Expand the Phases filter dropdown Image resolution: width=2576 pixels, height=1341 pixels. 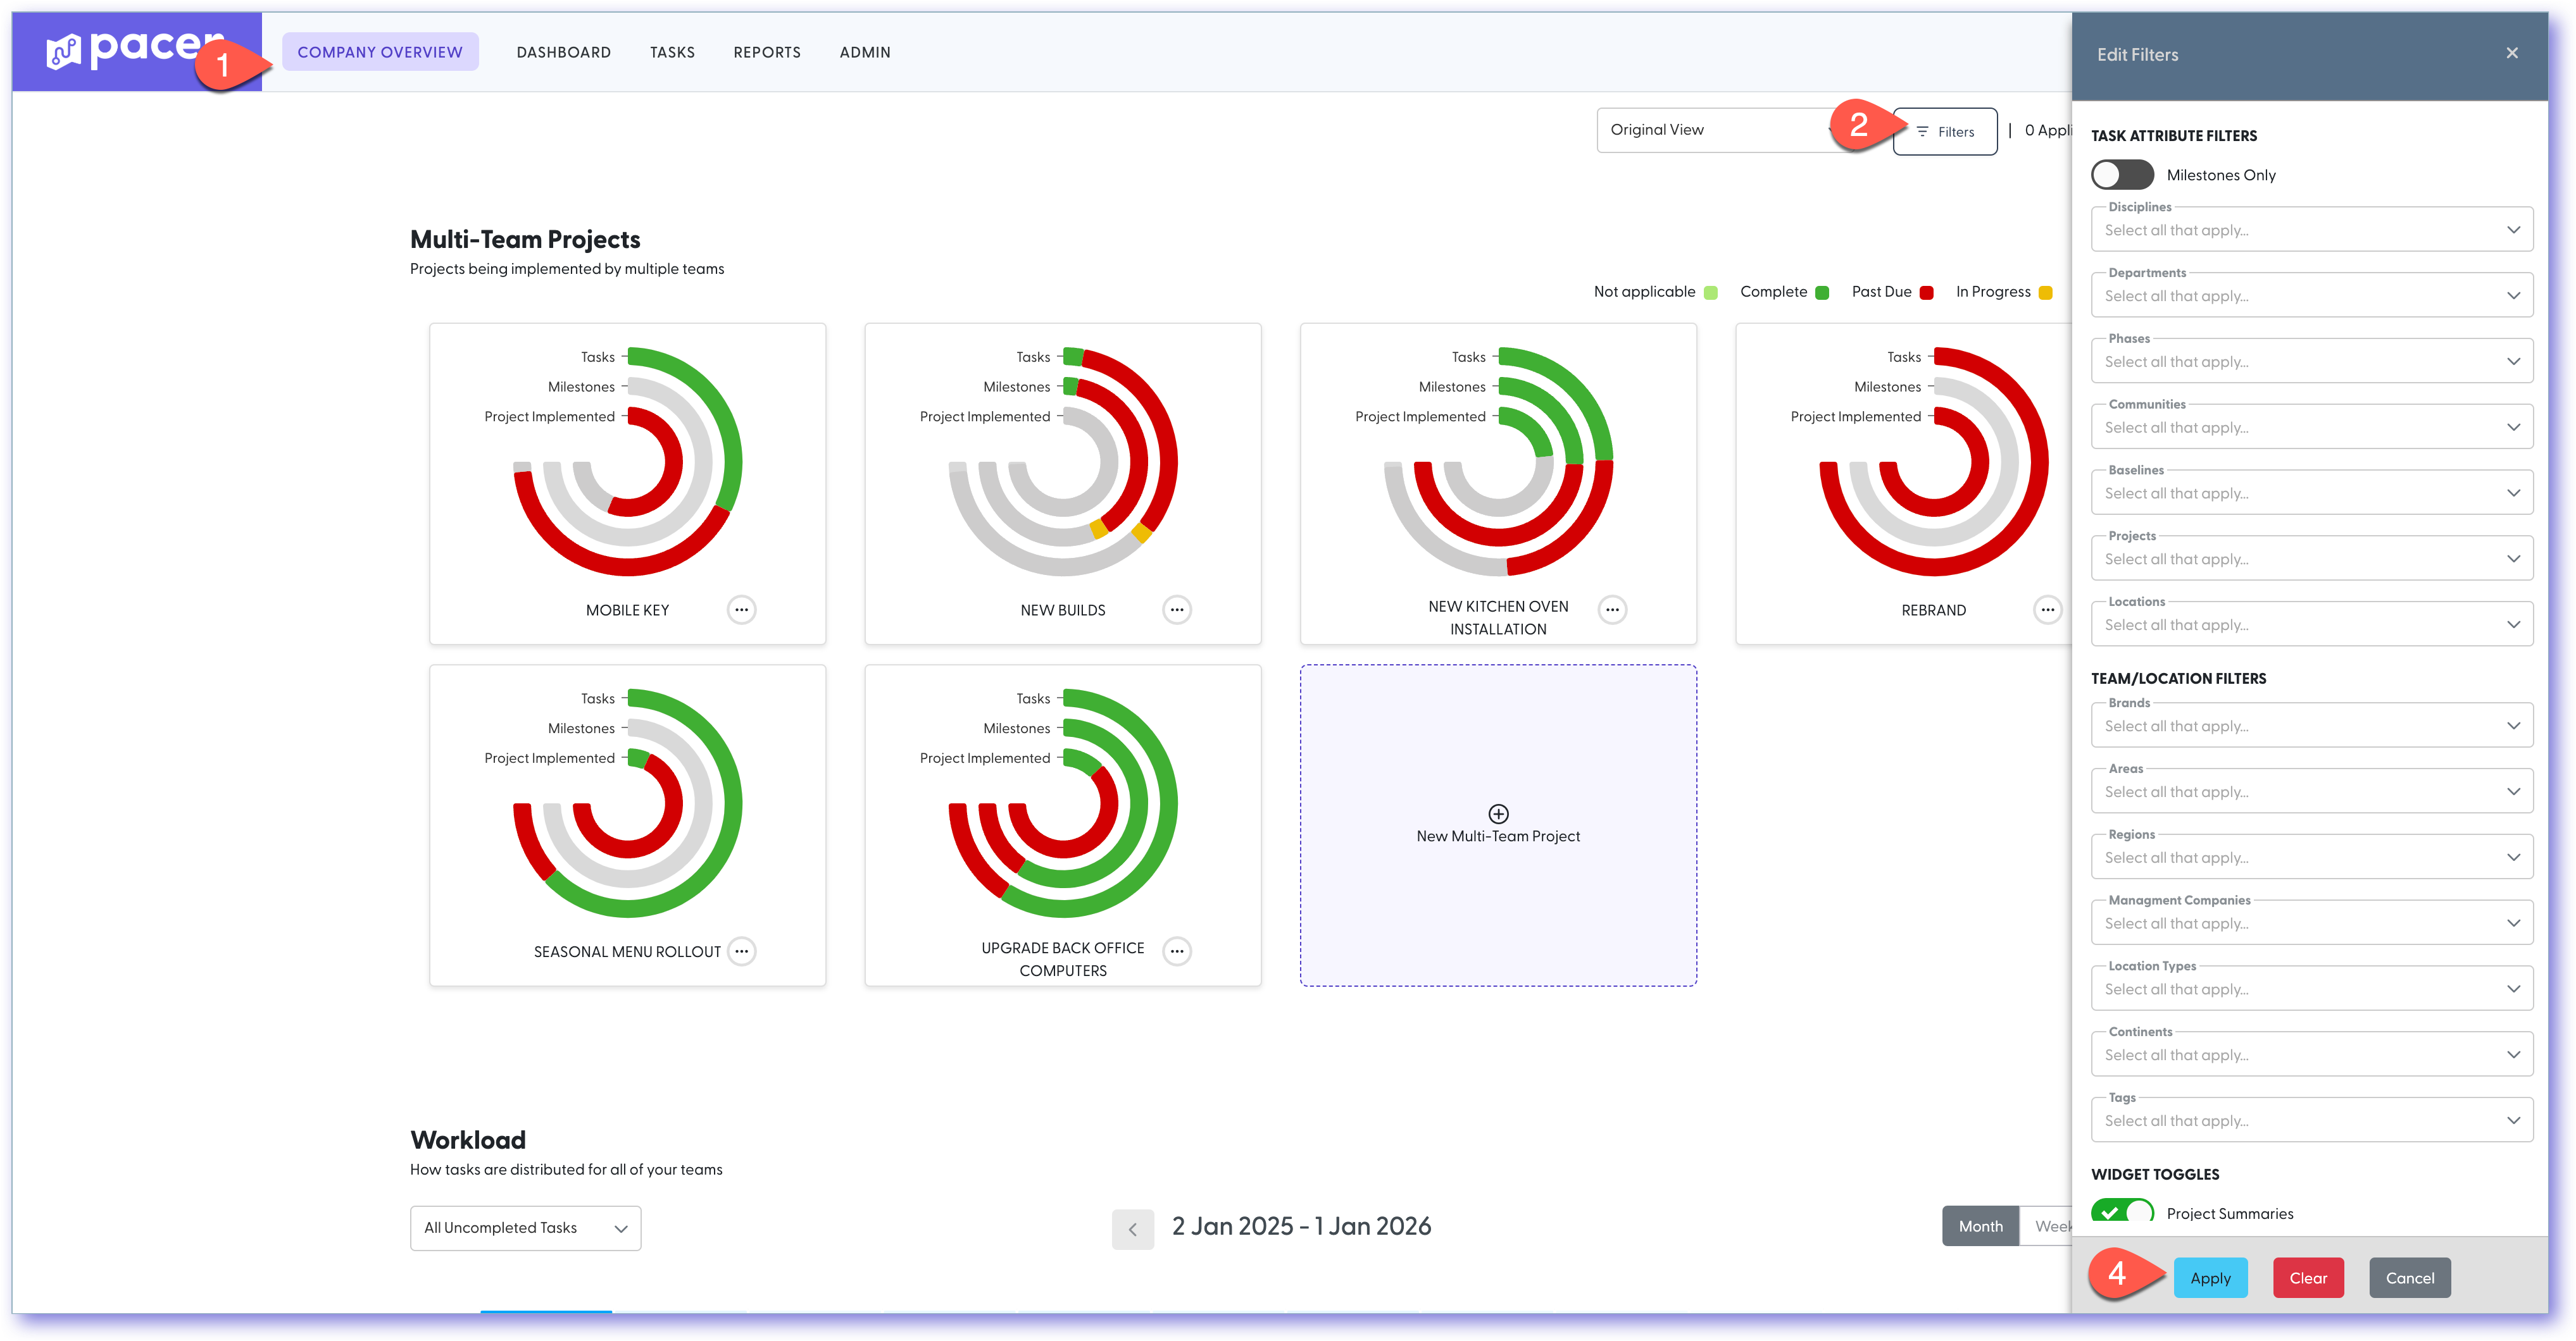pyautogui.click(x=2311, y=362)
